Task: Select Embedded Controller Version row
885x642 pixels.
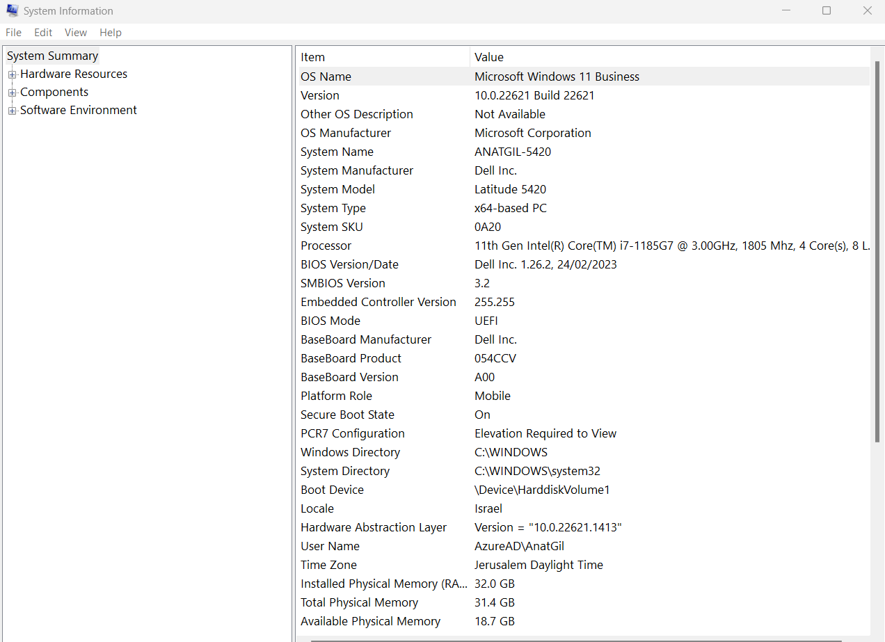Action: 584,302
